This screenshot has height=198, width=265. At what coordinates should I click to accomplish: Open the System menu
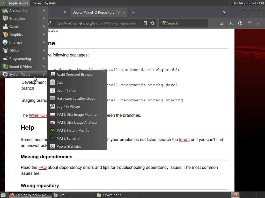[50, 3]
